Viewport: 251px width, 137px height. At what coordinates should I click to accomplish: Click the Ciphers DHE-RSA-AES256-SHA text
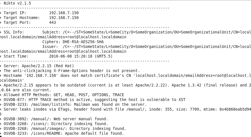point(73,42)
